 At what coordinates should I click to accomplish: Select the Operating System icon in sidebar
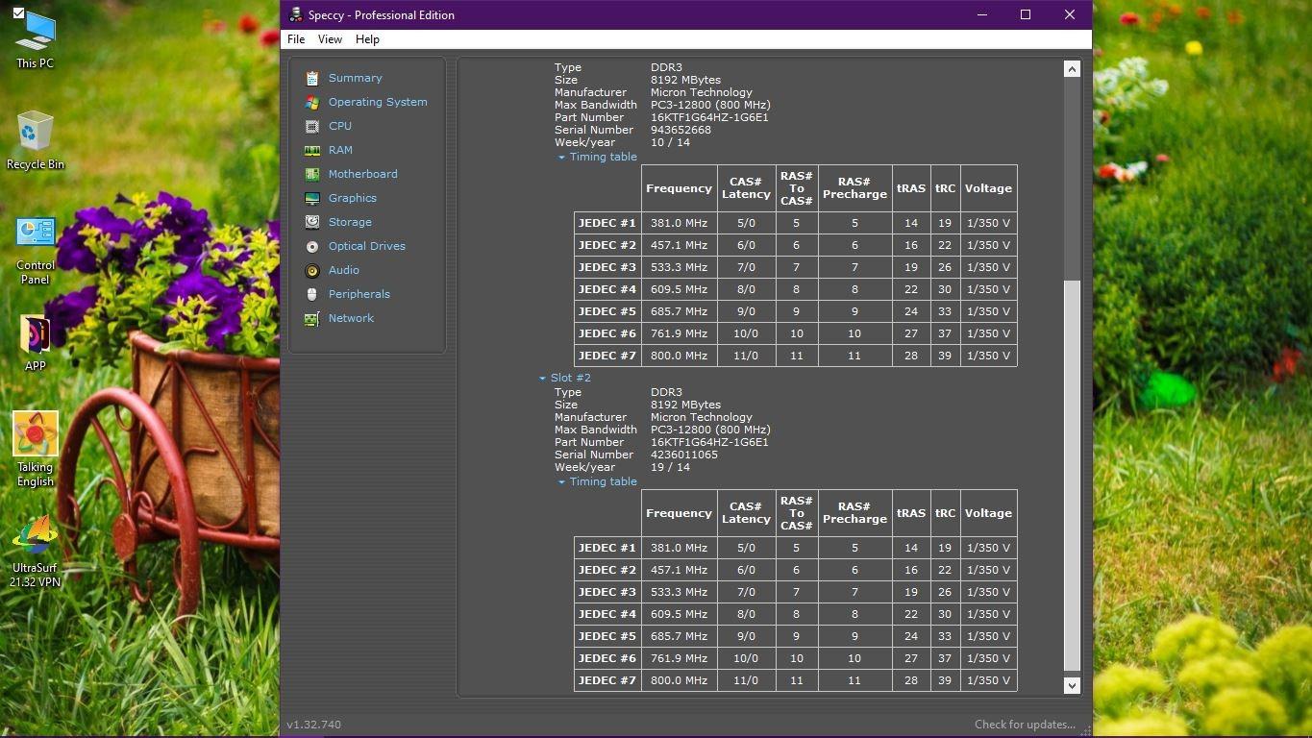pos(311,102)
